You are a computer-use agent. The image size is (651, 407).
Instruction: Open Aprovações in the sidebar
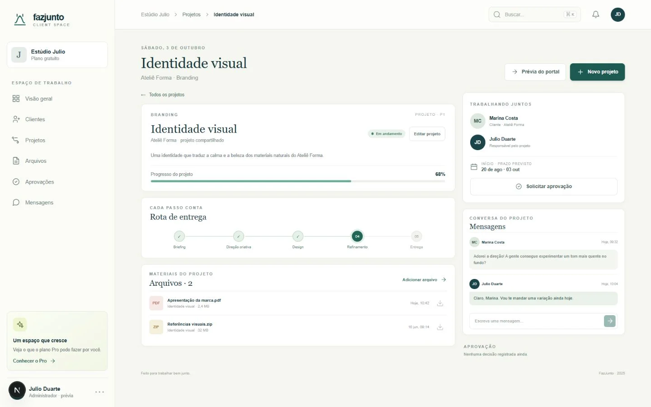[57, 182]
